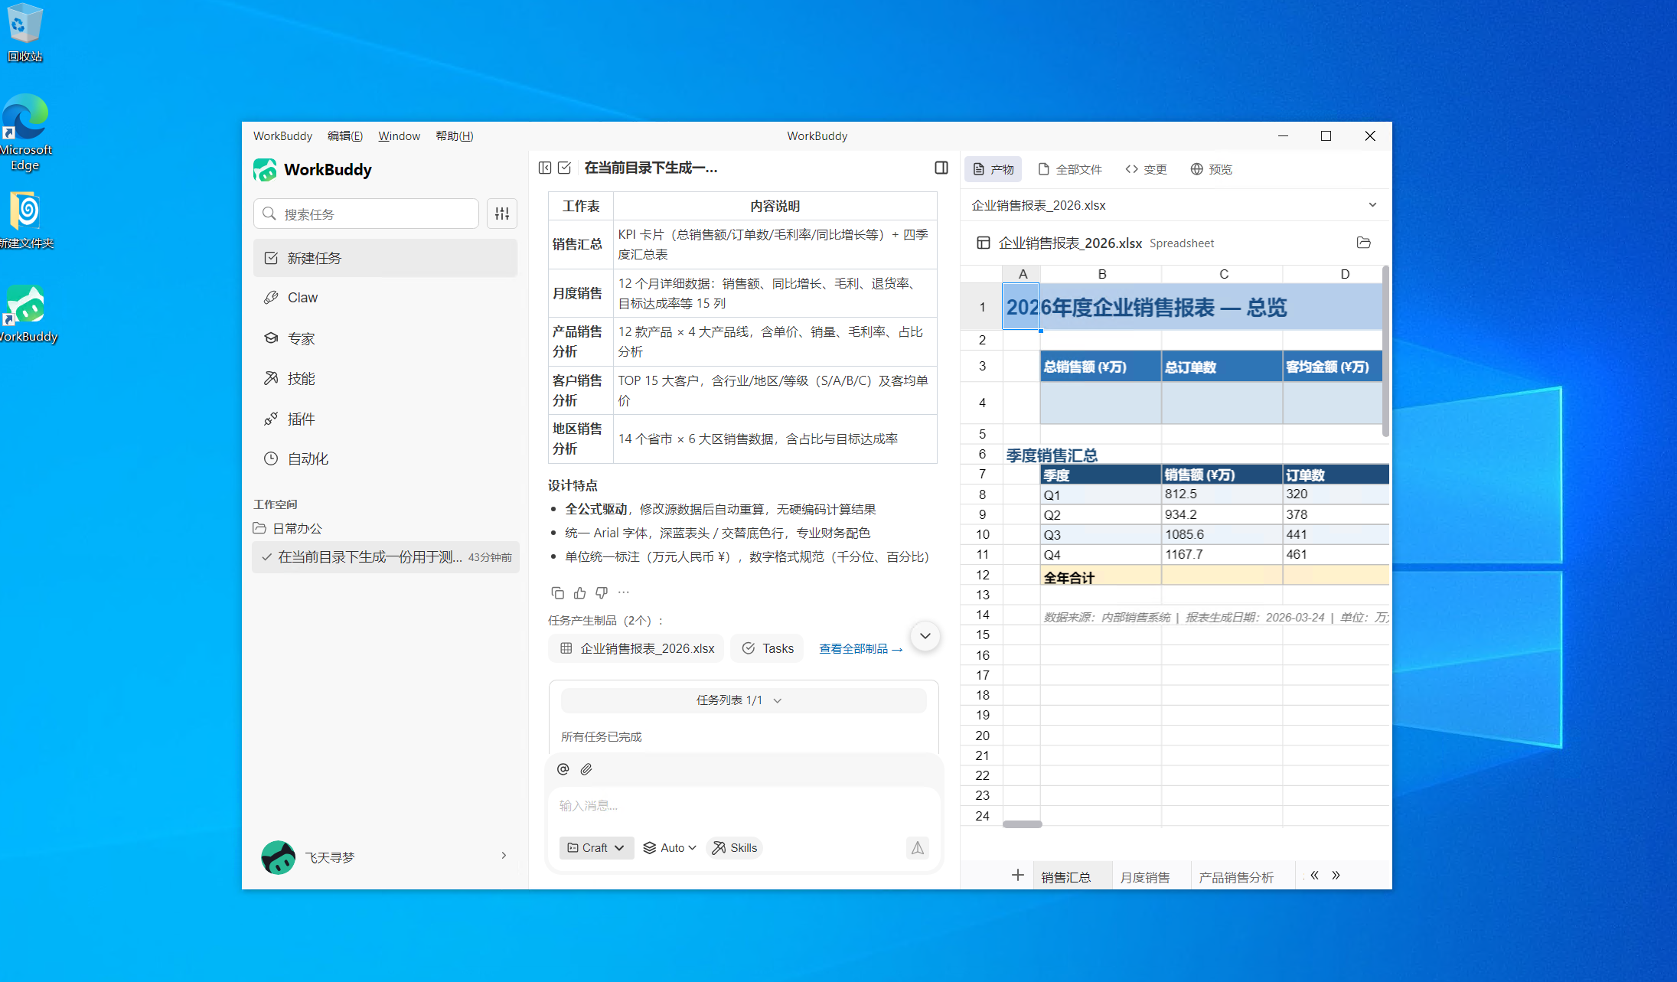Viewport: 1677px width, 982px height.
Task: Click the attachment paperclip icon
Action: (586, 769)
